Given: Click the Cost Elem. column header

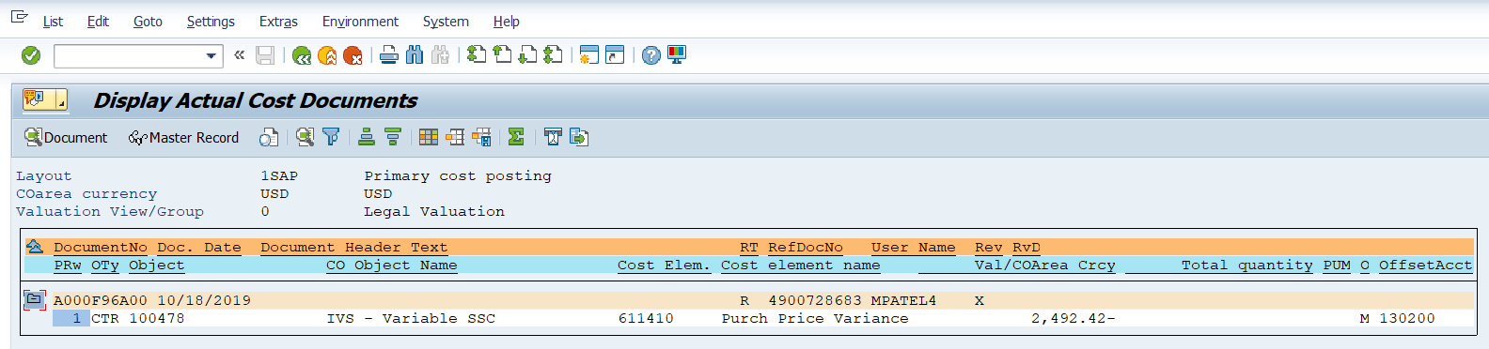Looking at the screenshot, I should click(x=665, y=266).
